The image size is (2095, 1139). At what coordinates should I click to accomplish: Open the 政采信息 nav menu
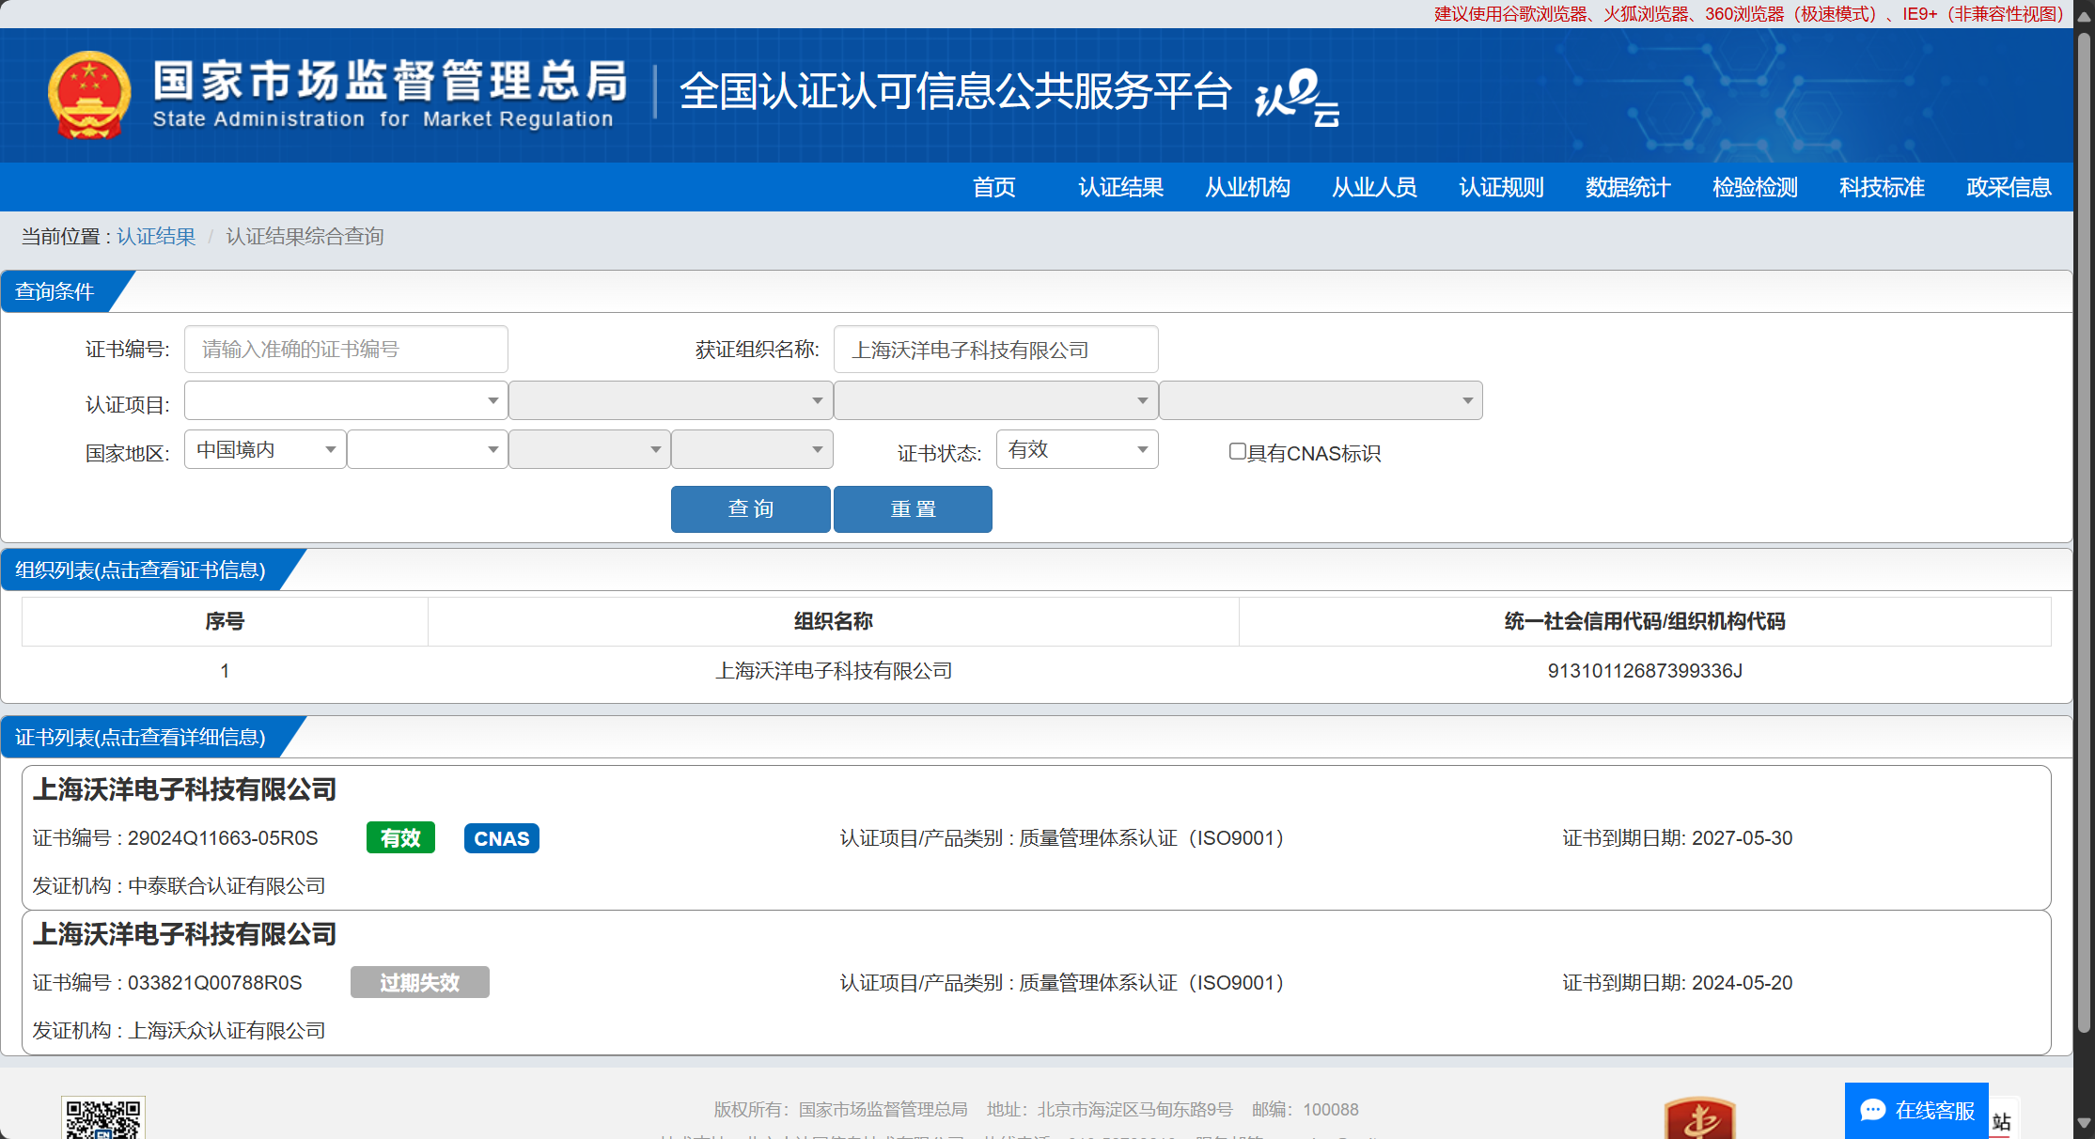tap(2009, 187)
